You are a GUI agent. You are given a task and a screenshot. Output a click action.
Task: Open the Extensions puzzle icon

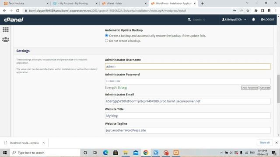[256, 10]
